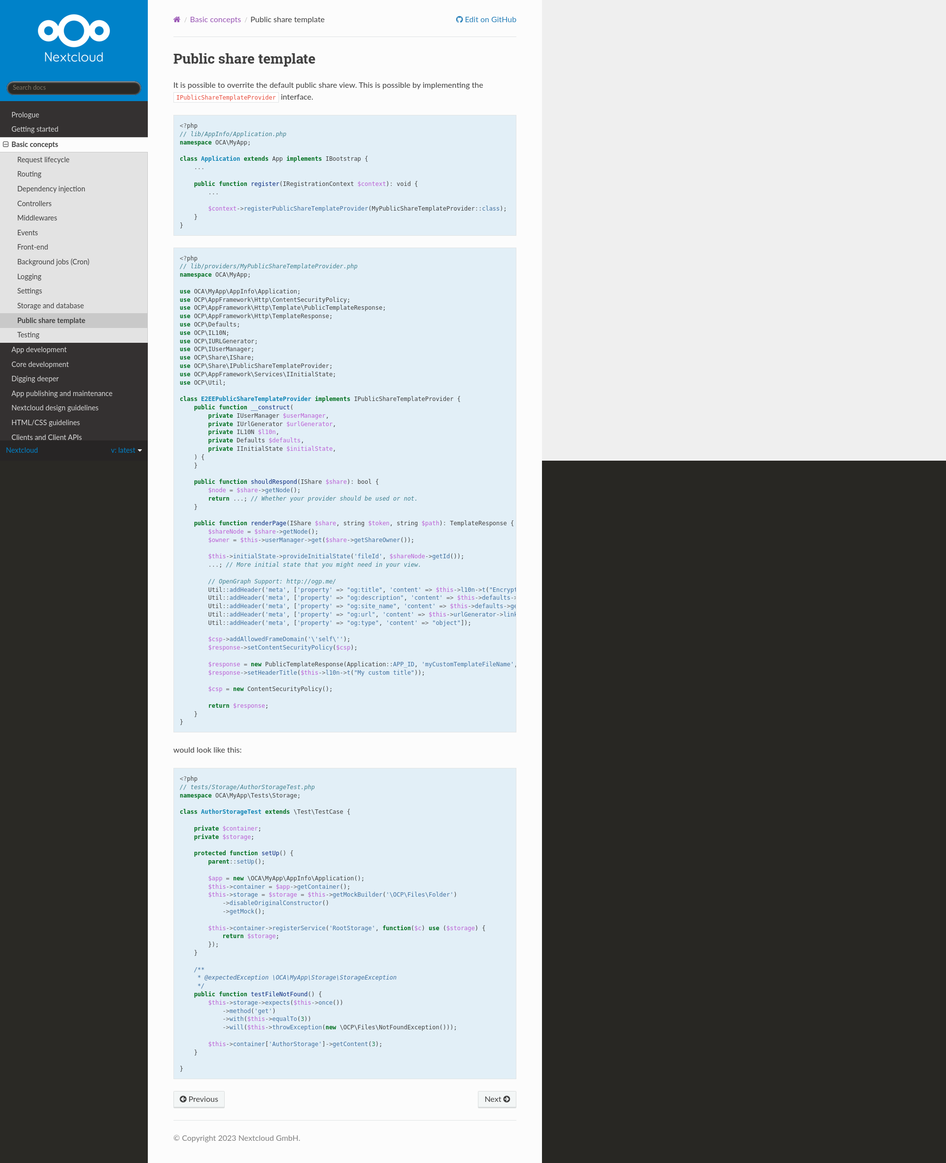
Task: Open the version selector (v: latest)
Action: (x=126, y=451)
